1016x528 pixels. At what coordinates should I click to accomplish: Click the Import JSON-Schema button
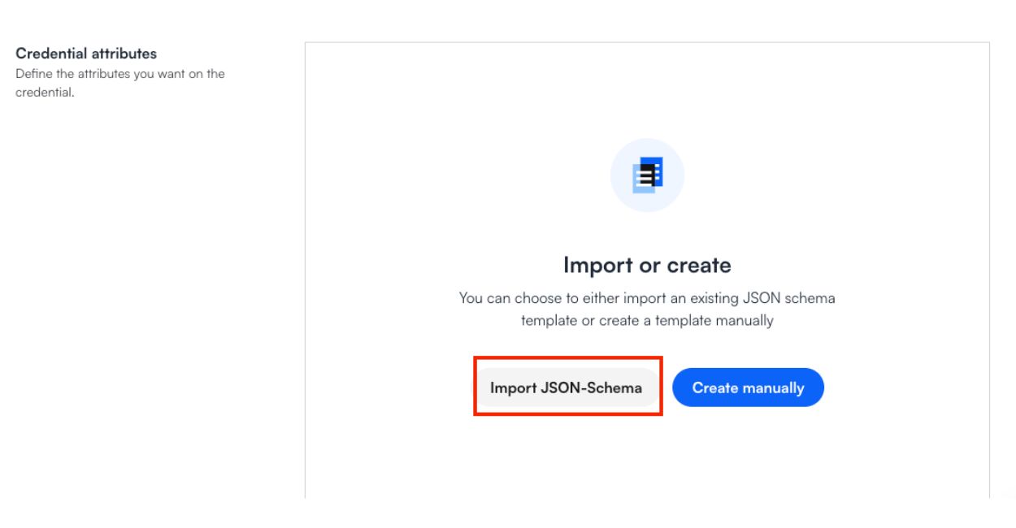566,387
